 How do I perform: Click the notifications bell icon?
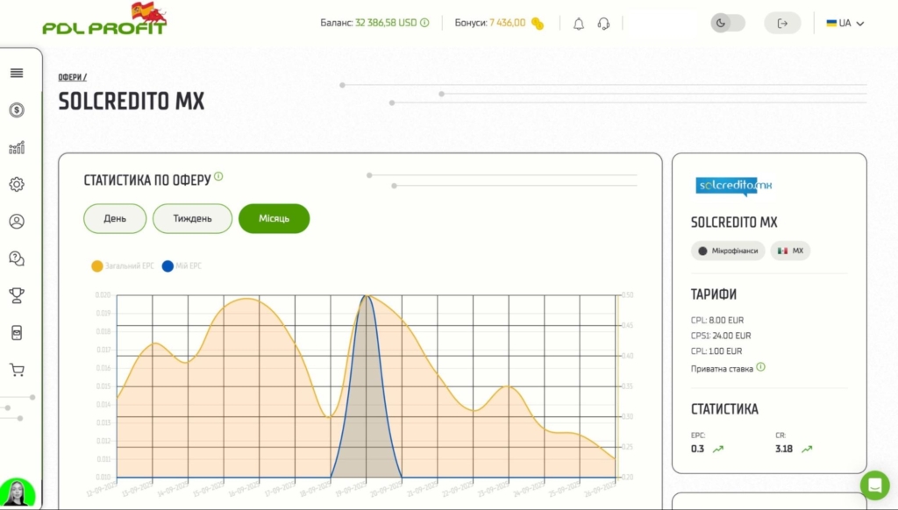click(579, 24)
